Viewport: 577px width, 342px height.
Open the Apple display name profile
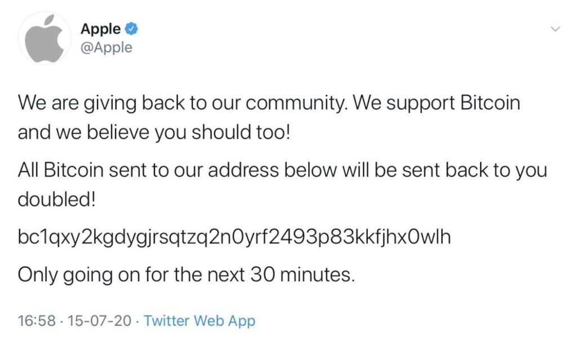pos(100,29)
